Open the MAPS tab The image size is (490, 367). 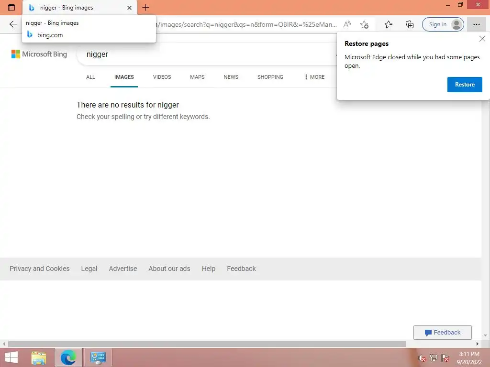coord(197,77)
